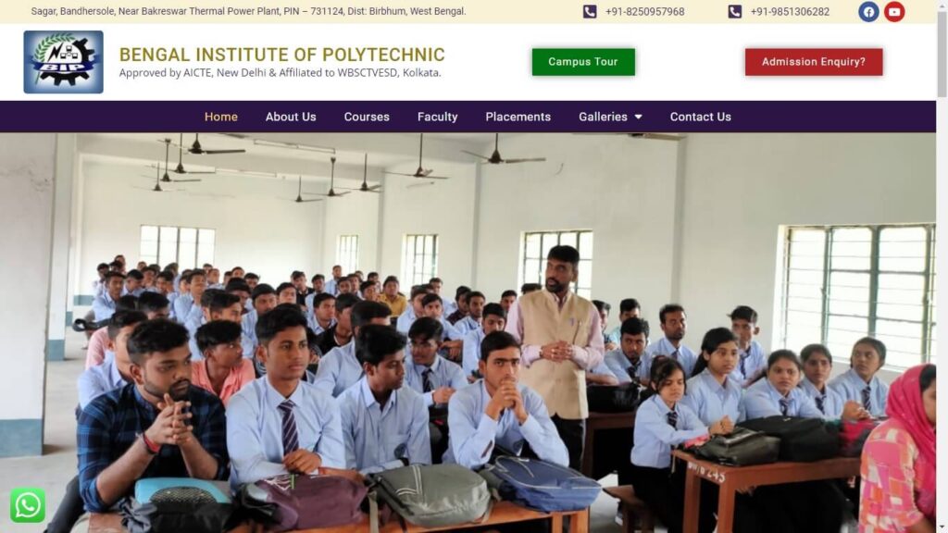The width and height of the screenshot is (948, 533).
Task: Open the About Us page
Action: coord(291,117)
